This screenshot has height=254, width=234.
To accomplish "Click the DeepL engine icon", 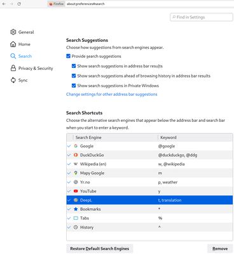I will pyautogui.click(x=76, y=200).
